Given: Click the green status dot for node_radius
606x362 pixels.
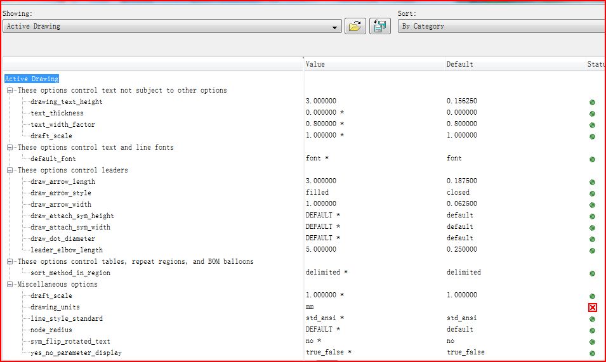Looking at the screenshot, I should (593, 331).
